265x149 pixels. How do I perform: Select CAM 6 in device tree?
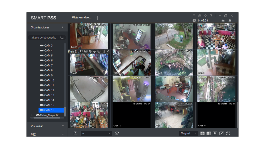tap(47, 61)
